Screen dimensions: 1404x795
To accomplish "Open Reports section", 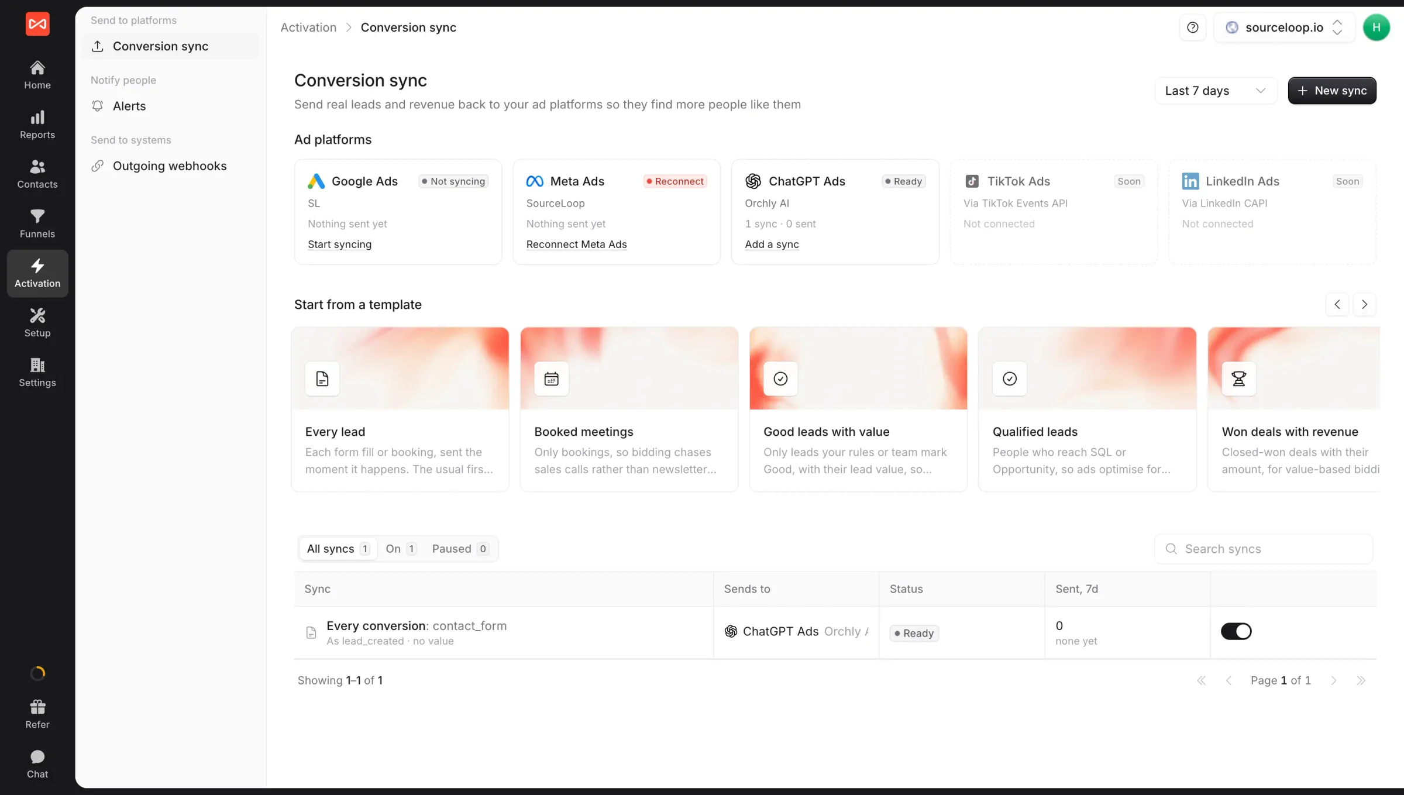I will click(x=37, y=125).
